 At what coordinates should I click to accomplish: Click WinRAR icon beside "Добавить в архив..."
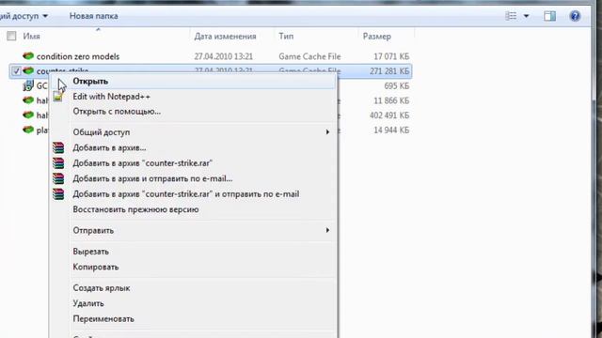tap(58, 147)
